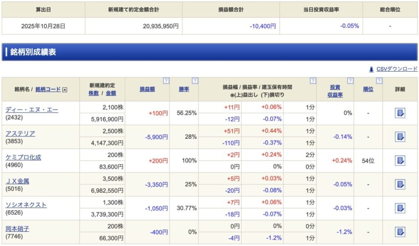Sort by 金額 header link
The height and width of the screenshot is (246, 419).
111,93
